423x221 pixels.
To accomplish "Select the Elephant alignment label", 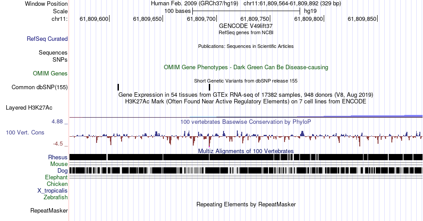I will 56,178.
